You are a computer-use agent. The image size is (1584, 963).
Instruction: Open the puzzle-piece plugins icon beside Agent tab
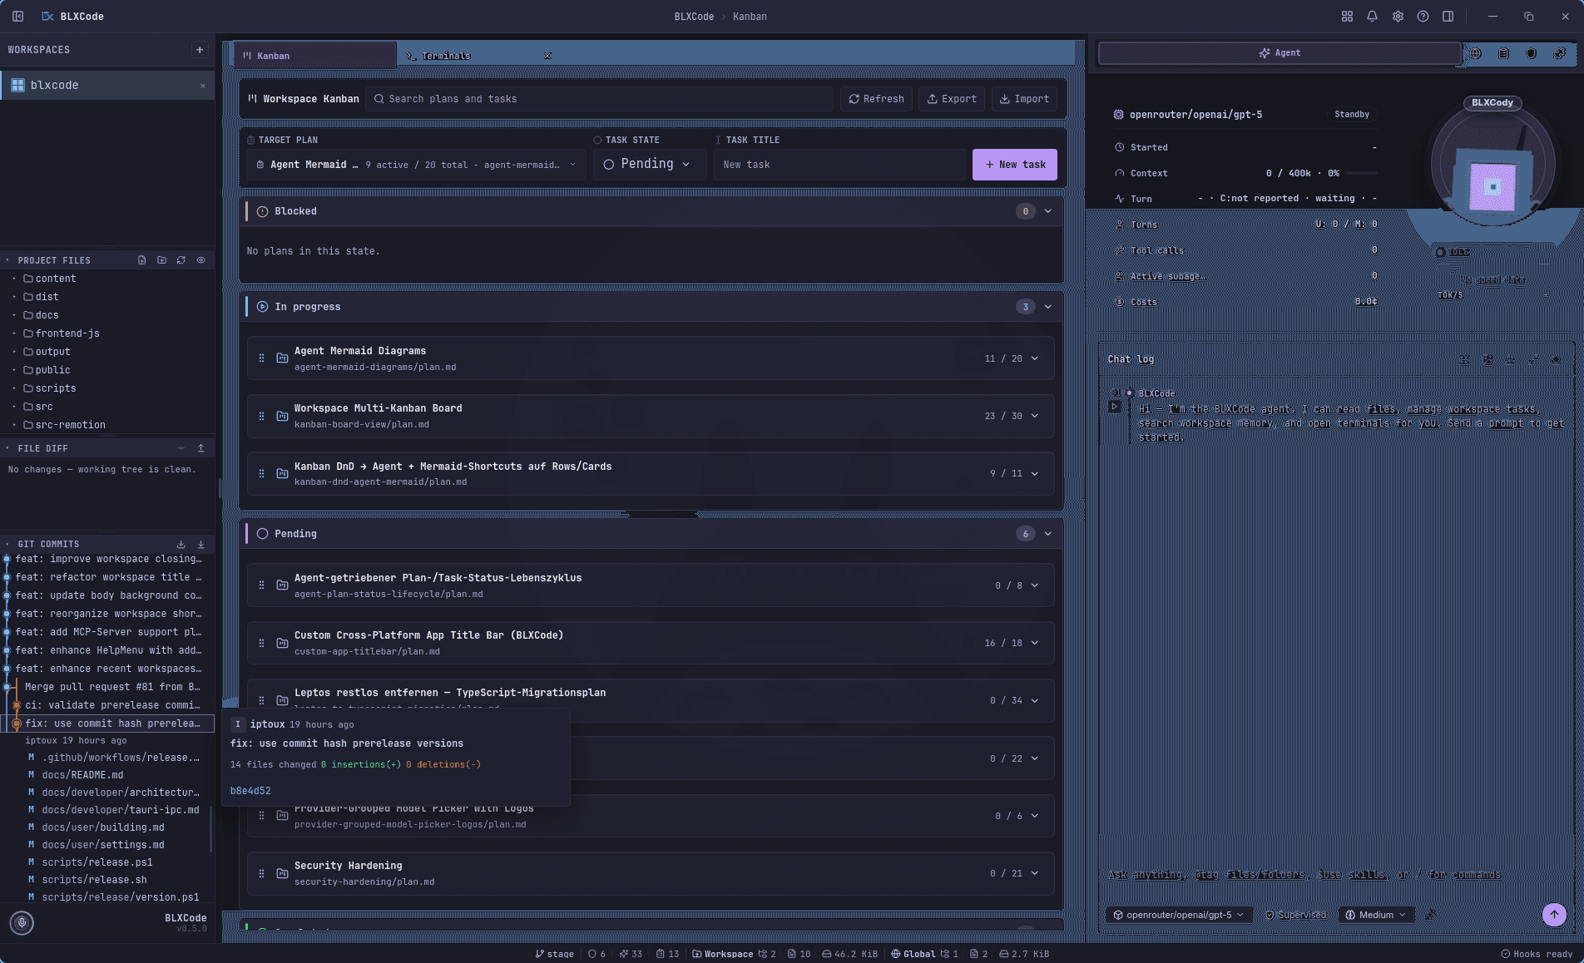click(1559, 53)
